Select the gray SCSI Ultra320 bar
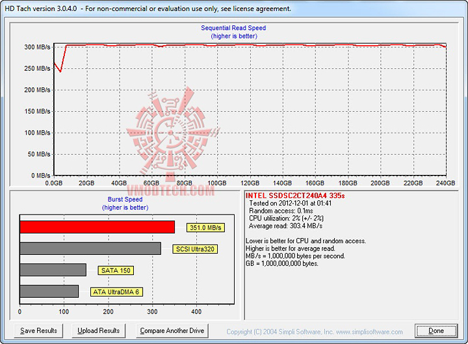 click(90, 248)
